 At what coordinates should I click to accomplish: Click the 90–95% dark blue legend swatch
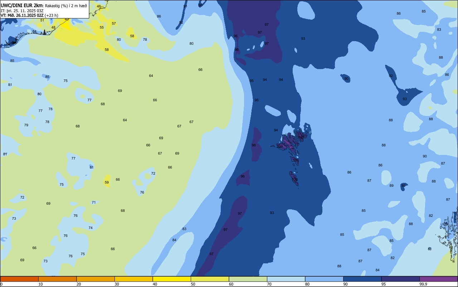362,279
